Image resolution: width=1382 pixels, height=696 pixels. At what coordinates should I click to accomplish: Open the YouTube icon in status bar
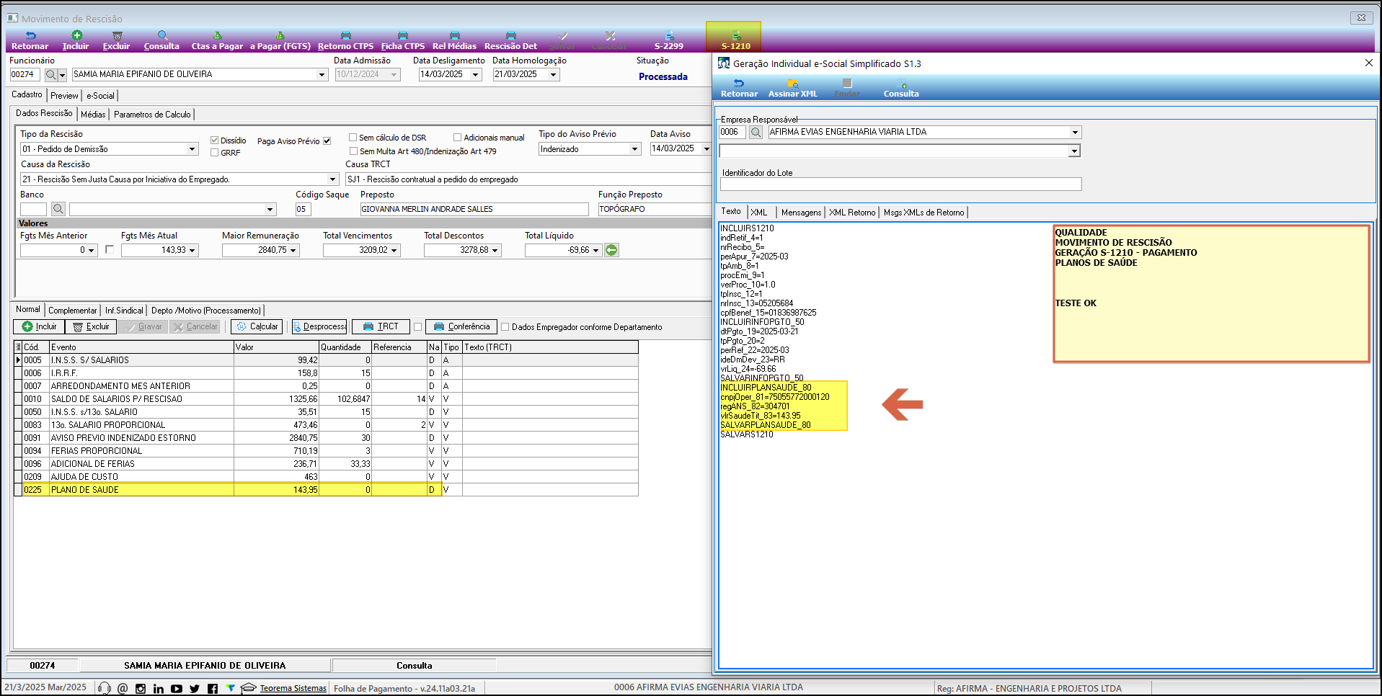click(177, 689)
